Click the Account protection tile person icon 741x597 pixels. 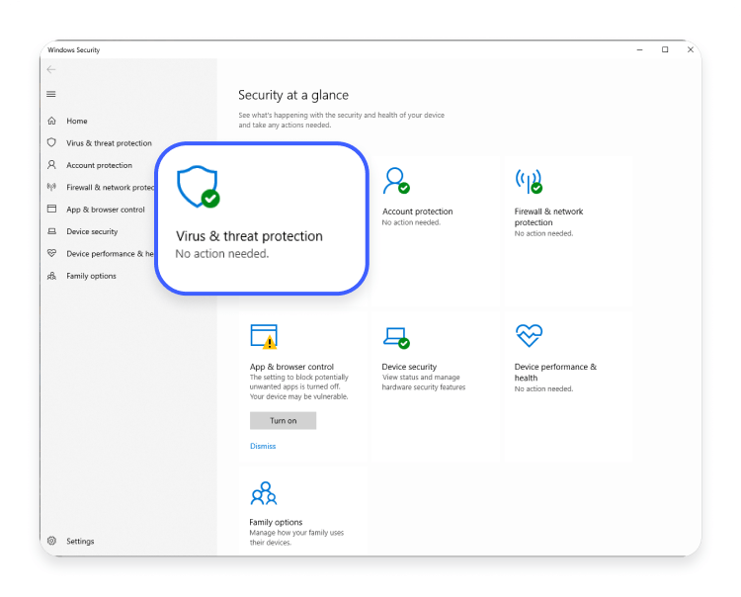[x=396, y=181]
